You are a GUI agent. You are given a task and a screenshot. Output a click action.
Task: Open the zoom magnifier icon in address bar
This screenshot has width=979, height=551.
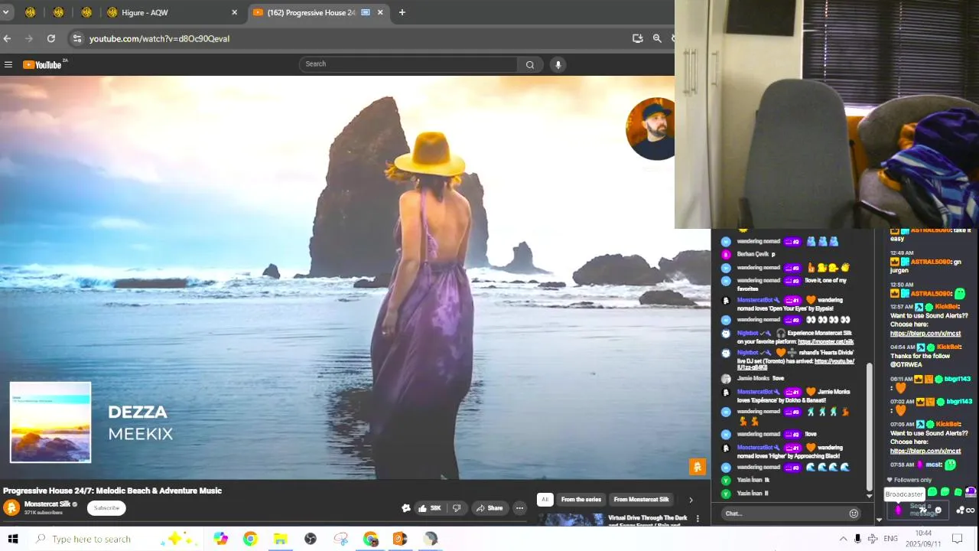coord(657,38)
